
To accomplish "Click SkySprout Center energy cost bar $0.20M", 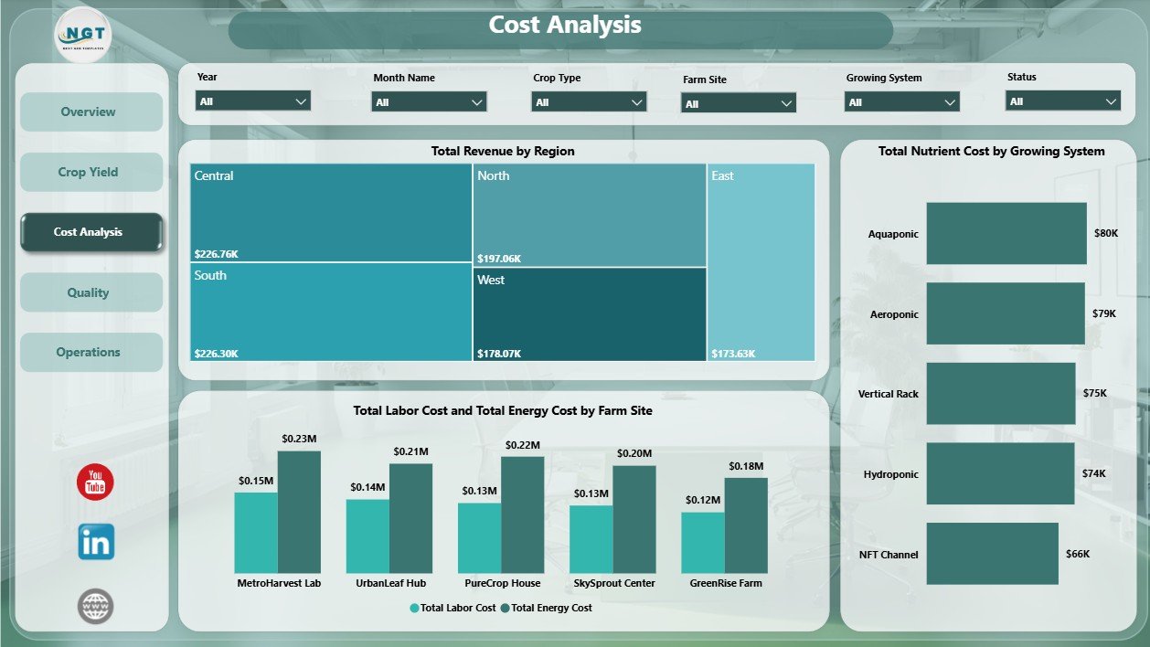I will 634,519.
